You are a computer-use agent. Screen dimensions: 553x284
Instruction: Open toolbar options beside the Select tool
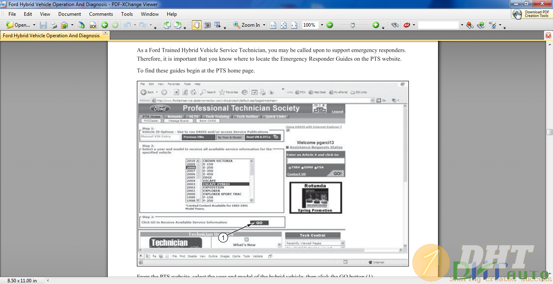(225, 28)
